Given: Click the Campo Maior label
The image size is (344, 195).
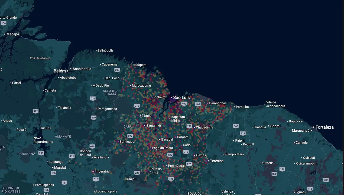Looking at the screenshot, I should [235, 154].
